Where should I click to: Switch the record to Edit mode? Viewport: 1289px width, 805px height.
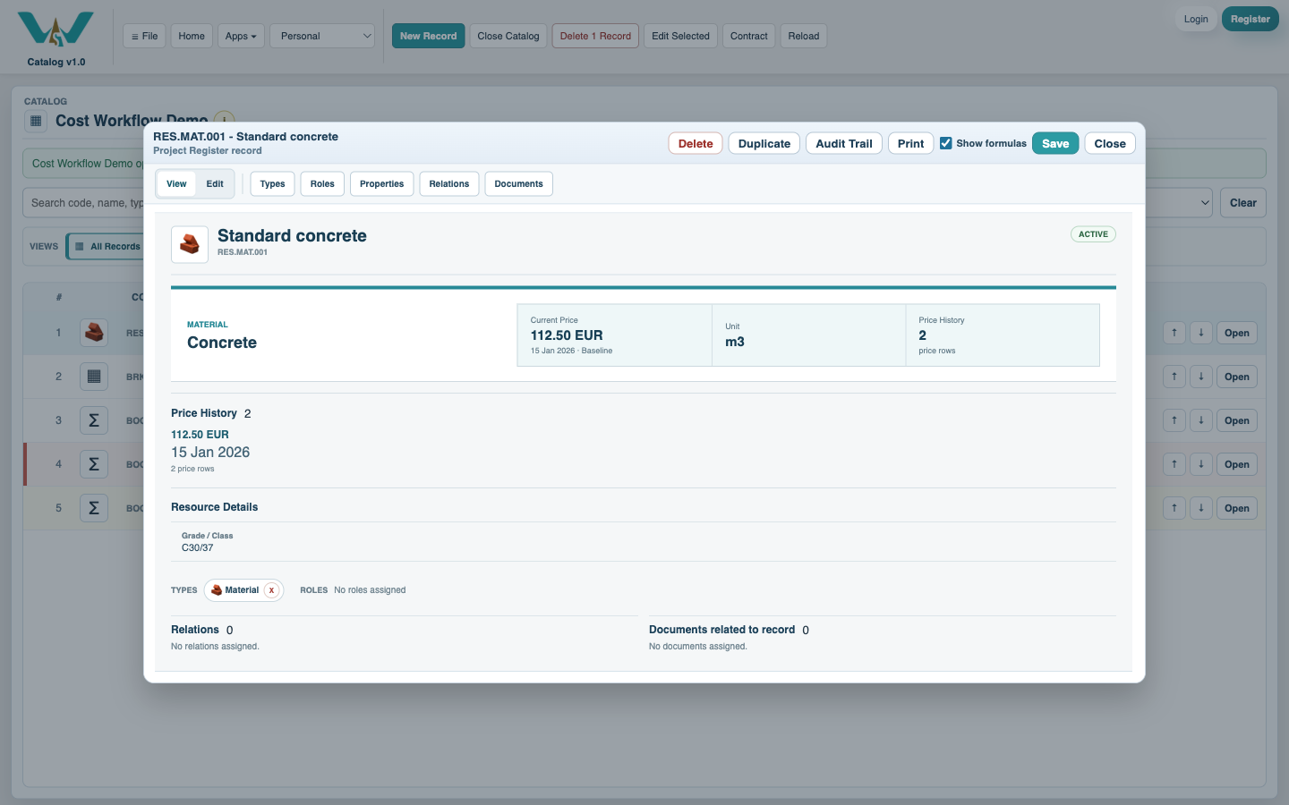(215, 184)
